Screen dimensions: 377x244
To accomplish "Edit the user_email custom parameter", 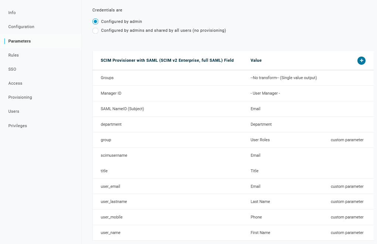I will click(110, 187).
